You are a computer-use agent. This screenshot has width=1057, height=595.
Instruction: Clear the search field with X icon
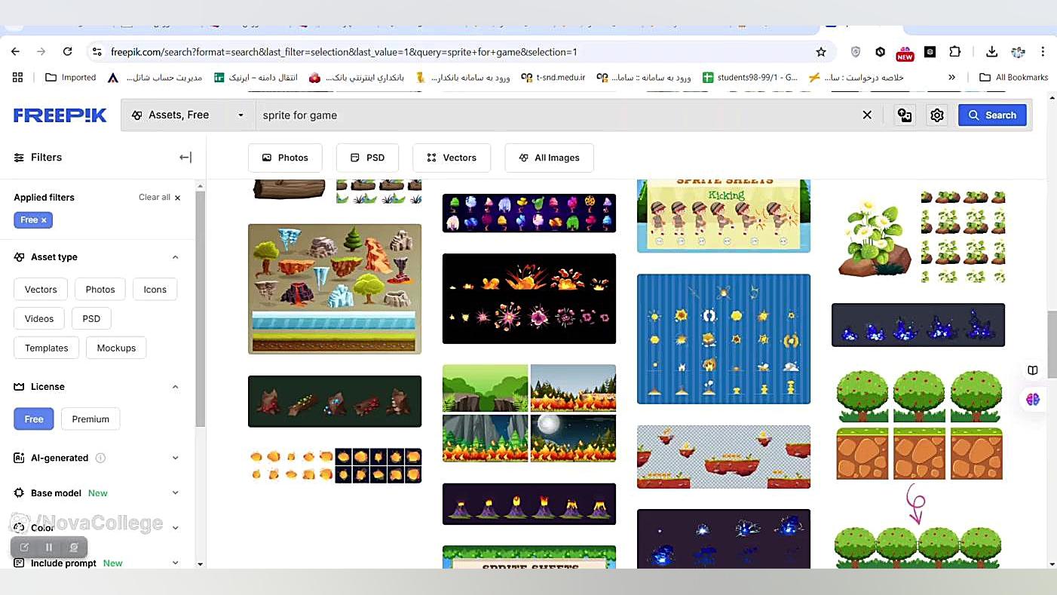point(867,115)
